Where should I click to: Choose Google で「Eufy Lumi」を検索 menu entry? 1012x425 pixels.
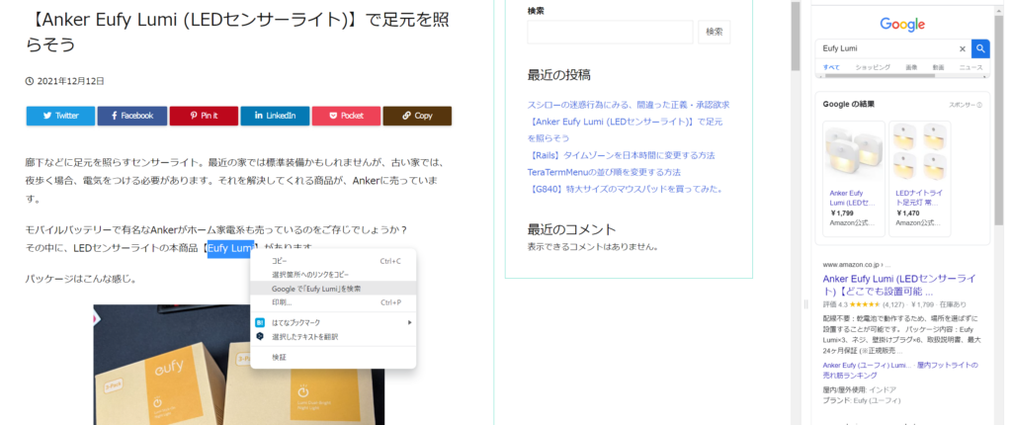pos(334,289)
